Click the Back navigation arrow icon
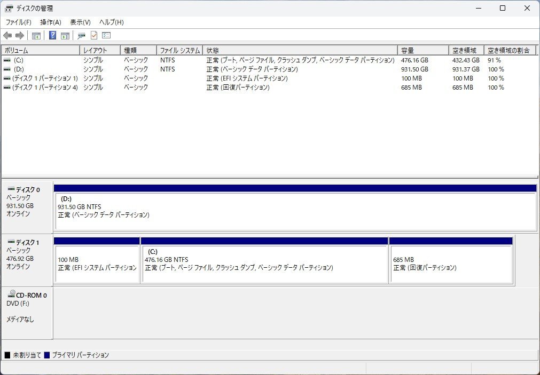The width and height of the screenshot is (540, 375). point(7,35)
